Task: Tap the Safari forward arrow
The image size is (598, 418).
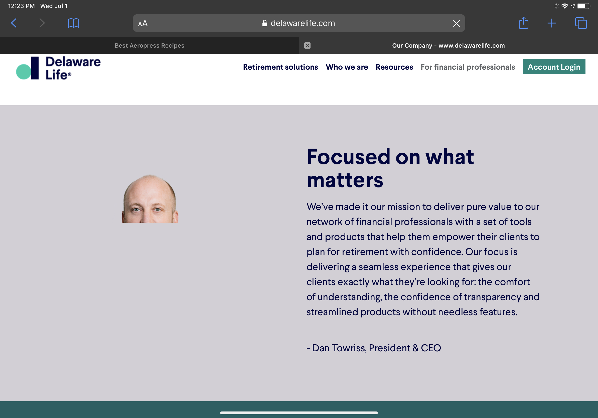Action: pos(42,23)
